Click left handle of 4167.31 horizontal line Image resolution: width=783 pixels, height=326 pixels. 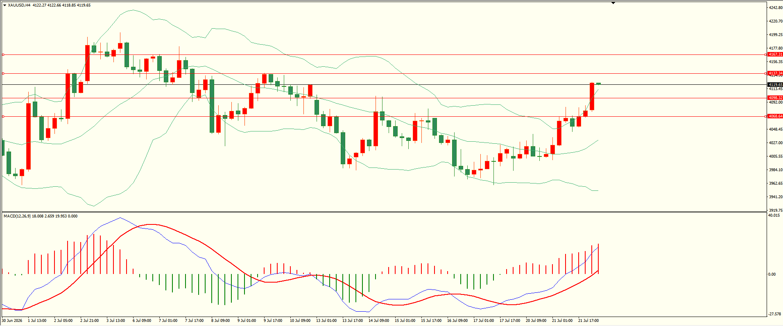click(3, 54)
